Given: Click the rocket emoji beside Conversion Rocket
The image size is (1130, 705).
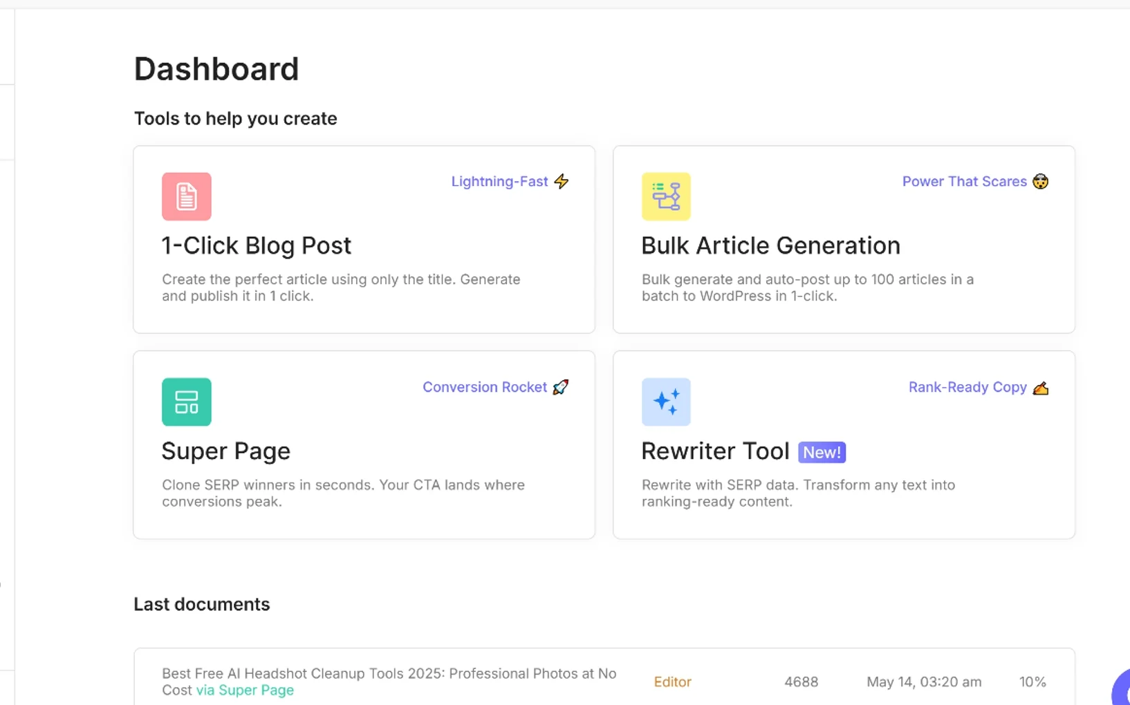Looking at the screenshot, I should tap(561, 387).
